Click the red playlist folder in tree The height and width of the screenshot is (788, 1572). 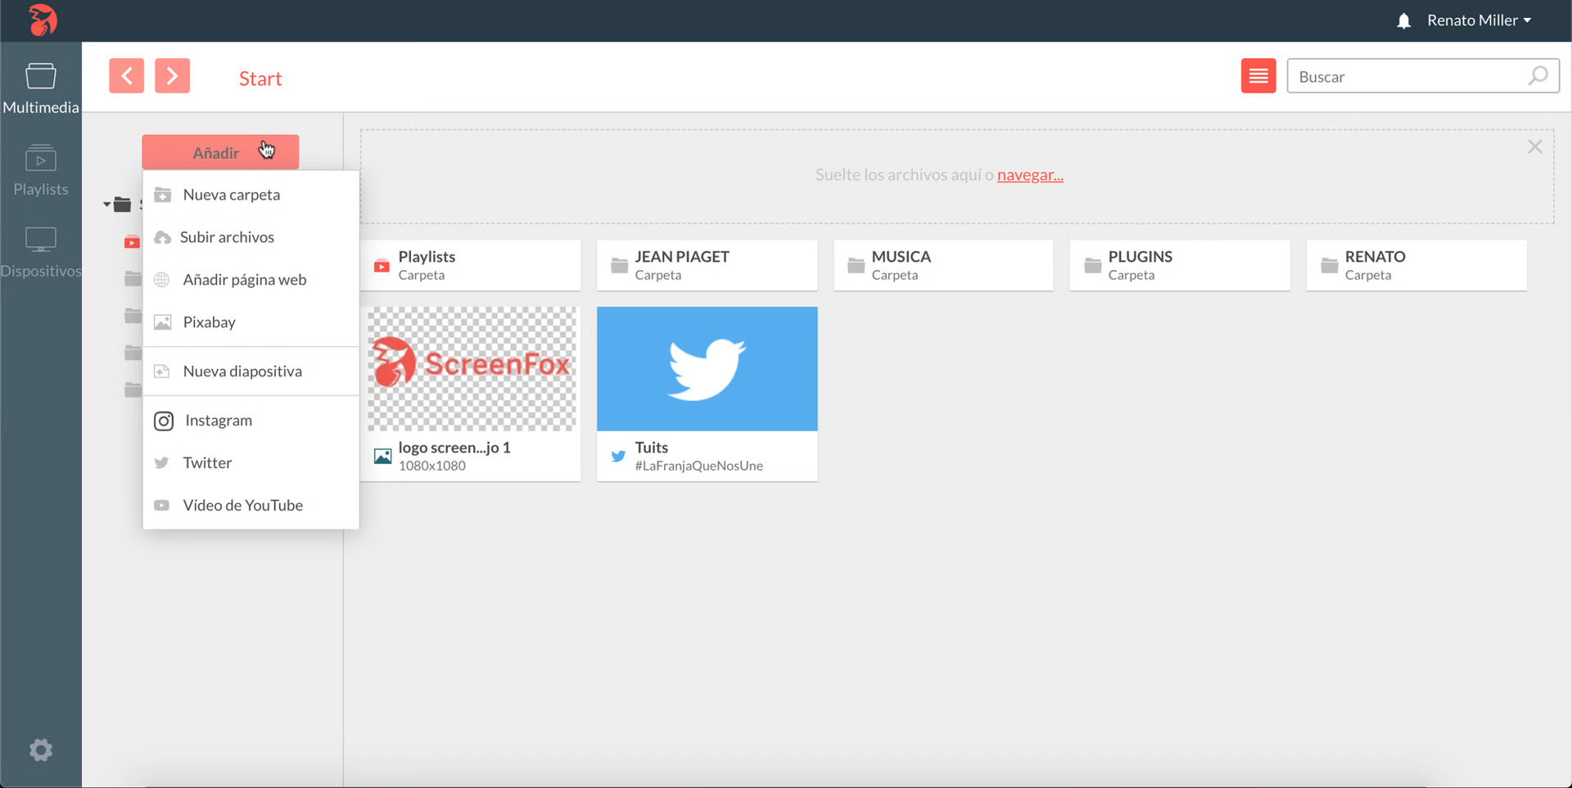click(x=132, y=242)
